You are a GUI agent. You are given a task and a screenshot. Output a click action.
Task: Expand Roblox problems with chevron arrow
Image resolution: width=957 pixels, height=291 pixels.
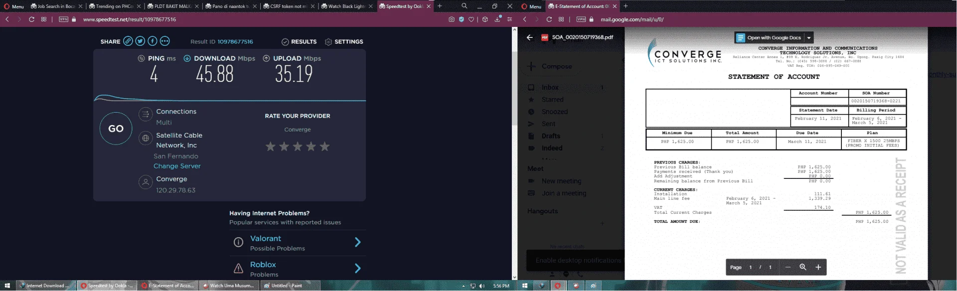pos(357,268)
